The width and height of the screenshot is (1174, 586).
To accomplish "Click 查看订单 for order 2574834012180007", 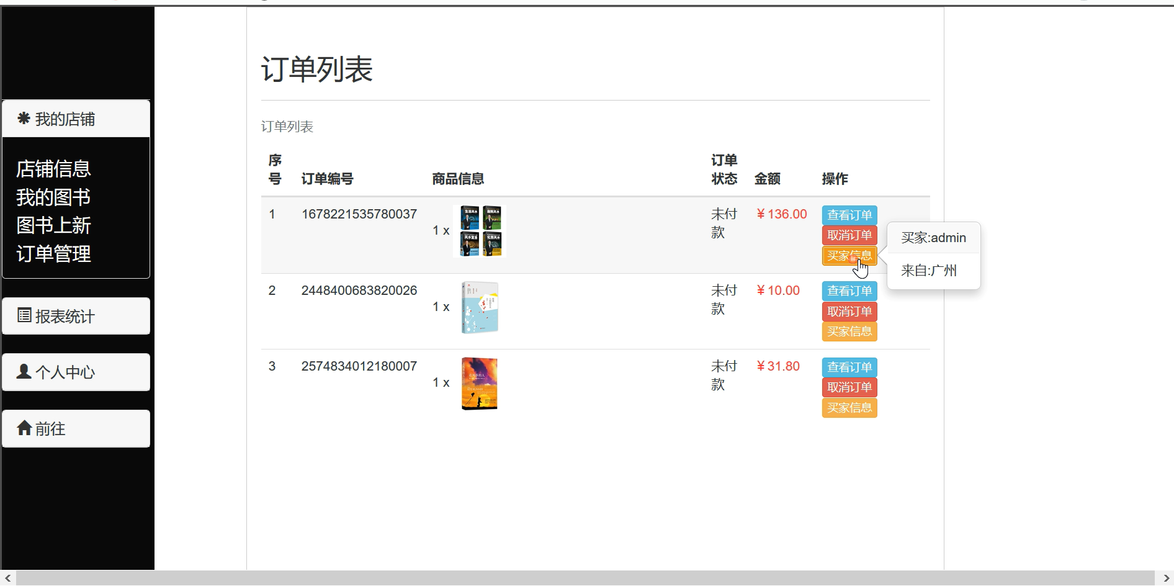I will pos(849,367).
